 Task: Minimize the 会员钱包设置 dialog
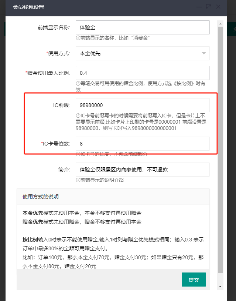[x=199, y=7]
